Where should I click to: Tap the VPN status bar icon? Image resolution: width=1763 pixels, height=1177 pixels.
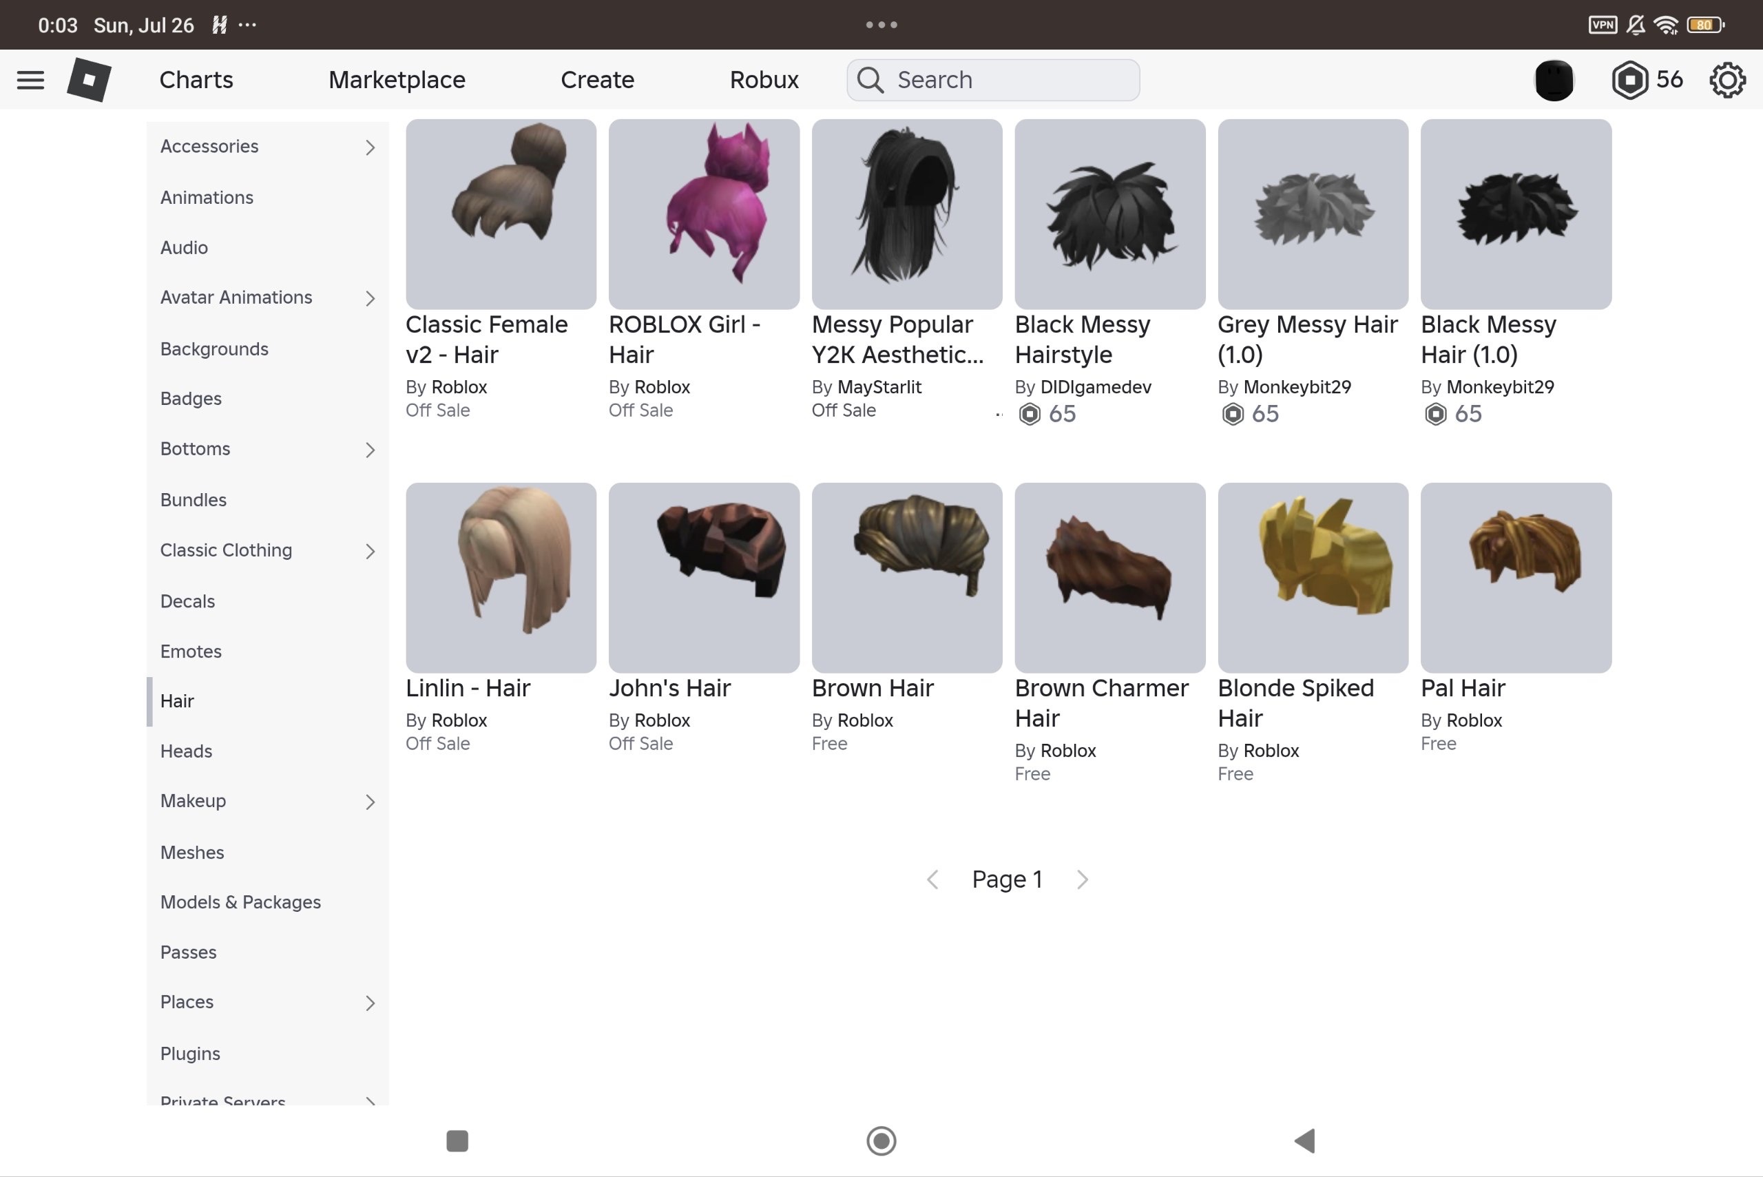point(1602,25)
